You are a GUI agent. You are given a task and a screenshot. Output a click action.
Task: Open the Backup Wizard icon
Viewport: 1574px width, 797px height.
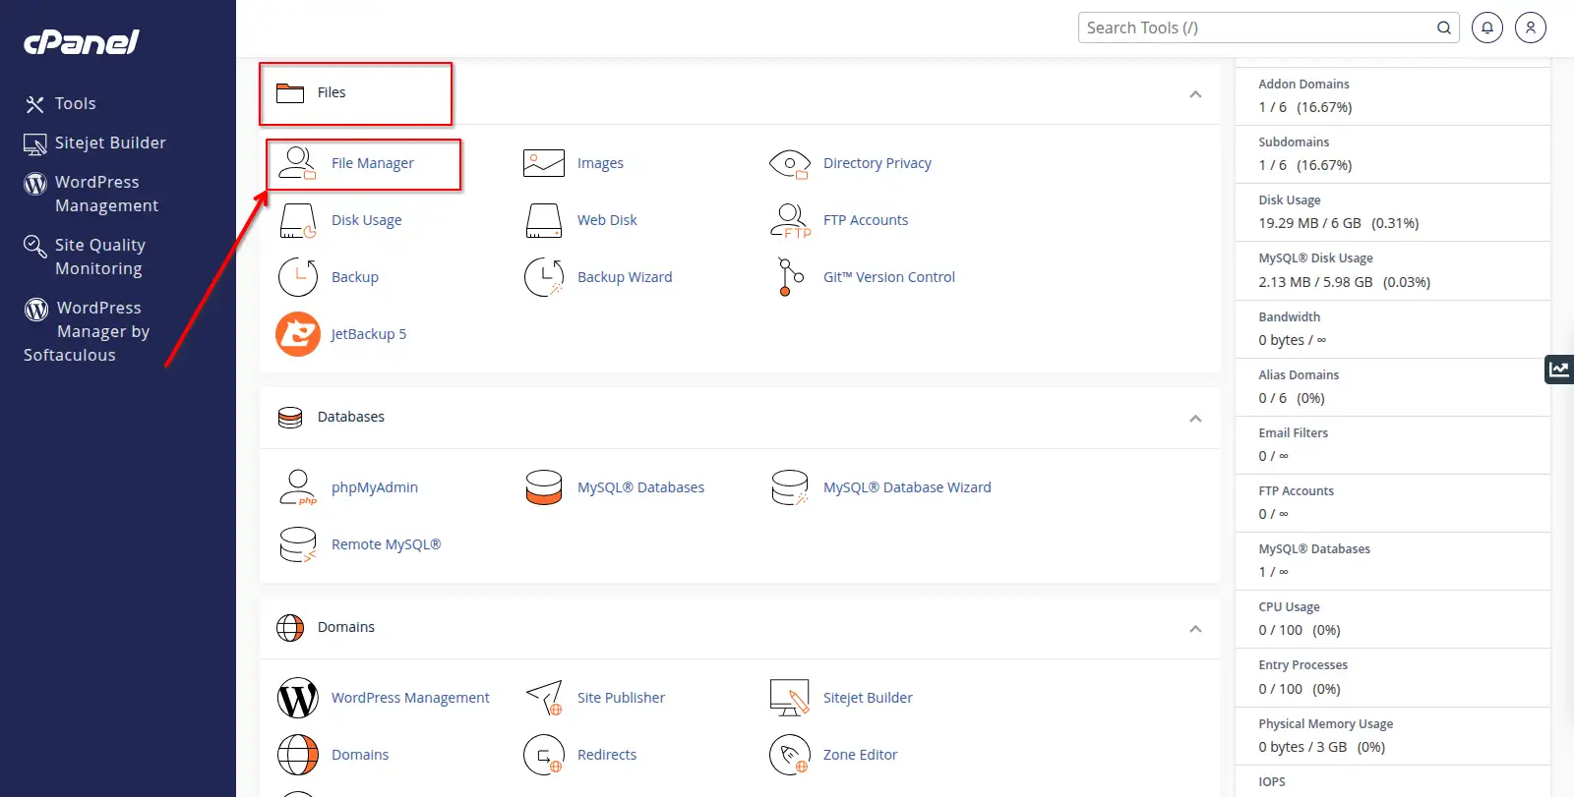[544, 277]
